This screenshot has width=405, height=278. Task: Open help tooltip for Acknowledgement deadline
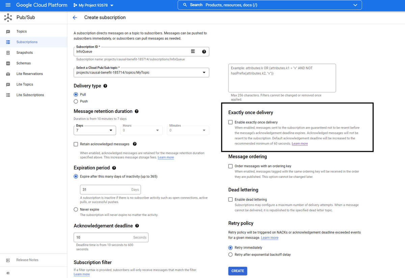coord(137,226)
